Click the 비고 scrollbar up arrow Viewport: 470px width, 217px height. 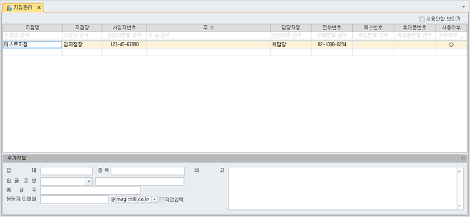click(x=459, y=171)
